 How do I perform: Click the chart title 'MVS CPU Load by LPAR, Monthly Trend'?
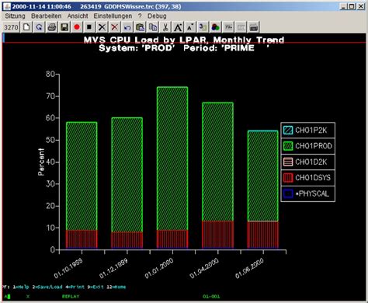point(184,40)
